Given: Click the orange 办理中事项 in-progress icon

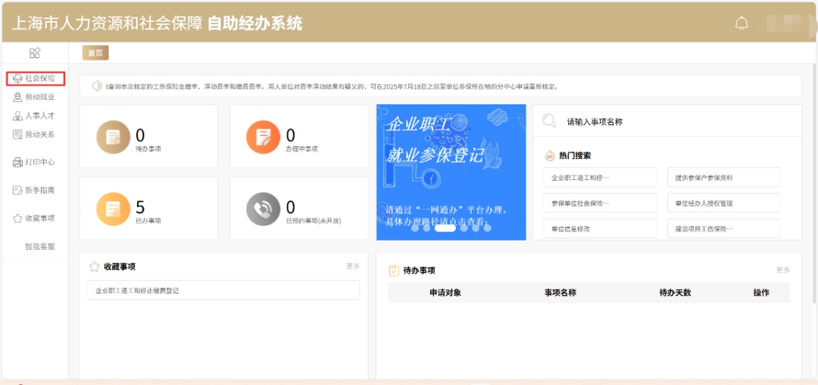Looking at the screenshot, I should coord(264,137).
